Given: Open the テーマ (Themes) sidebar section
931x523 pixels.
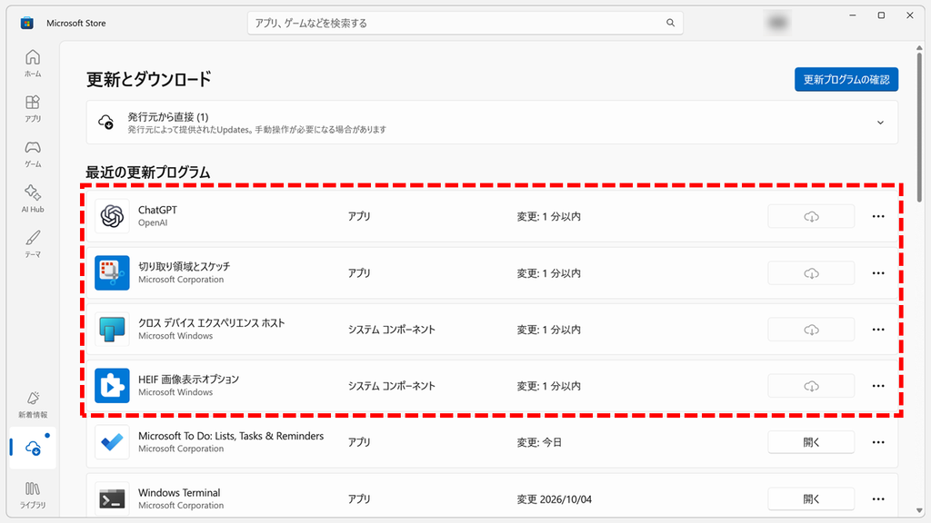Looking at the screenshot, I should (33, 243).
